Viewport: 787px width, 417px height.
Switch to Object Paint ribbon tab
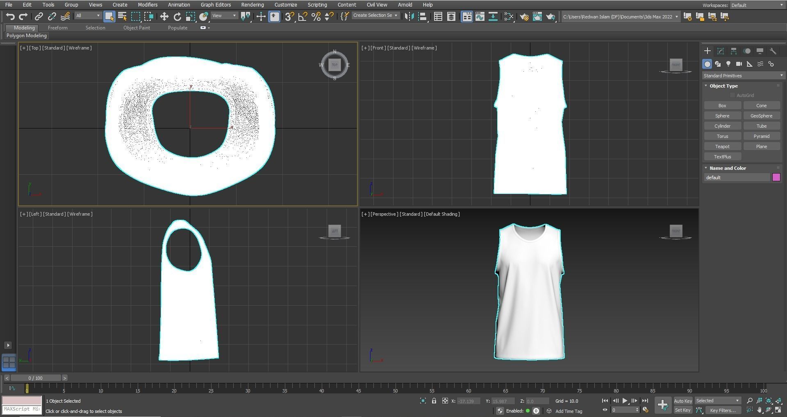pos(136,28)
